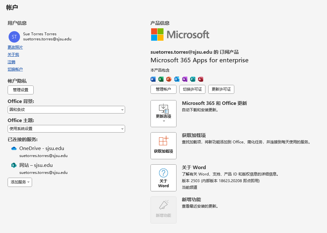Image resolution: width=327 pixels, height=233 pixels.
Task: Click the OneDrive - sjsu.edu service entry
Action: click(42, 148)
